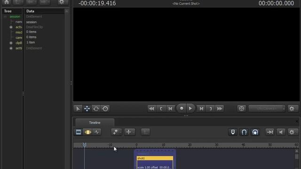The image size is (301, 169).
Task: Select the session root tree item
Action: coord(15,17)
